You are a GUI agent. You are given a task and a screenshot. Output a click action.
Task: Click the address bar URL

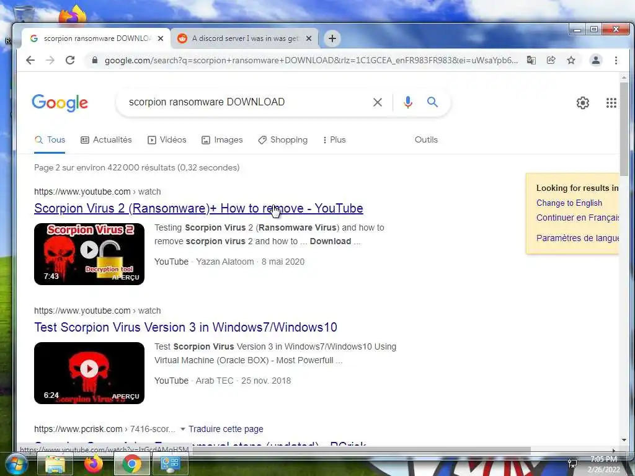coord(311,60)
